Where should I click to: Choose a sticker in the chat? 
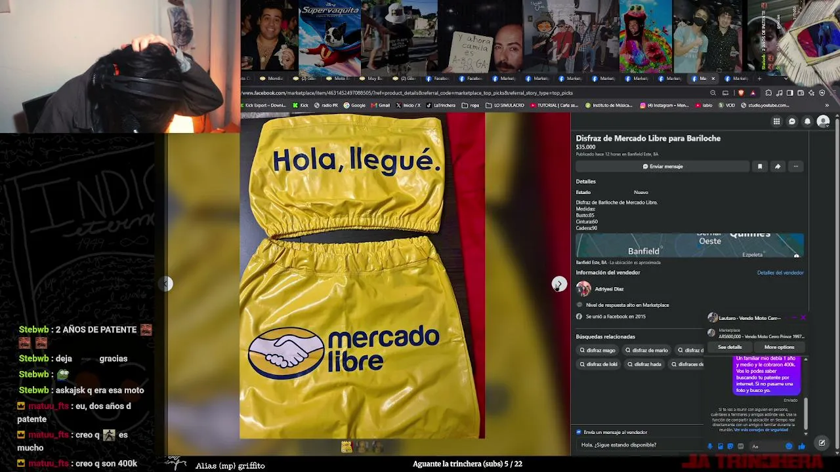(x=730, y=446)
